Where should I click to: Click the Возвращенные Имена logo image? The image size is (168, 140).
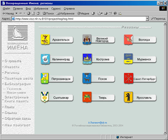[x=18, y=38]
